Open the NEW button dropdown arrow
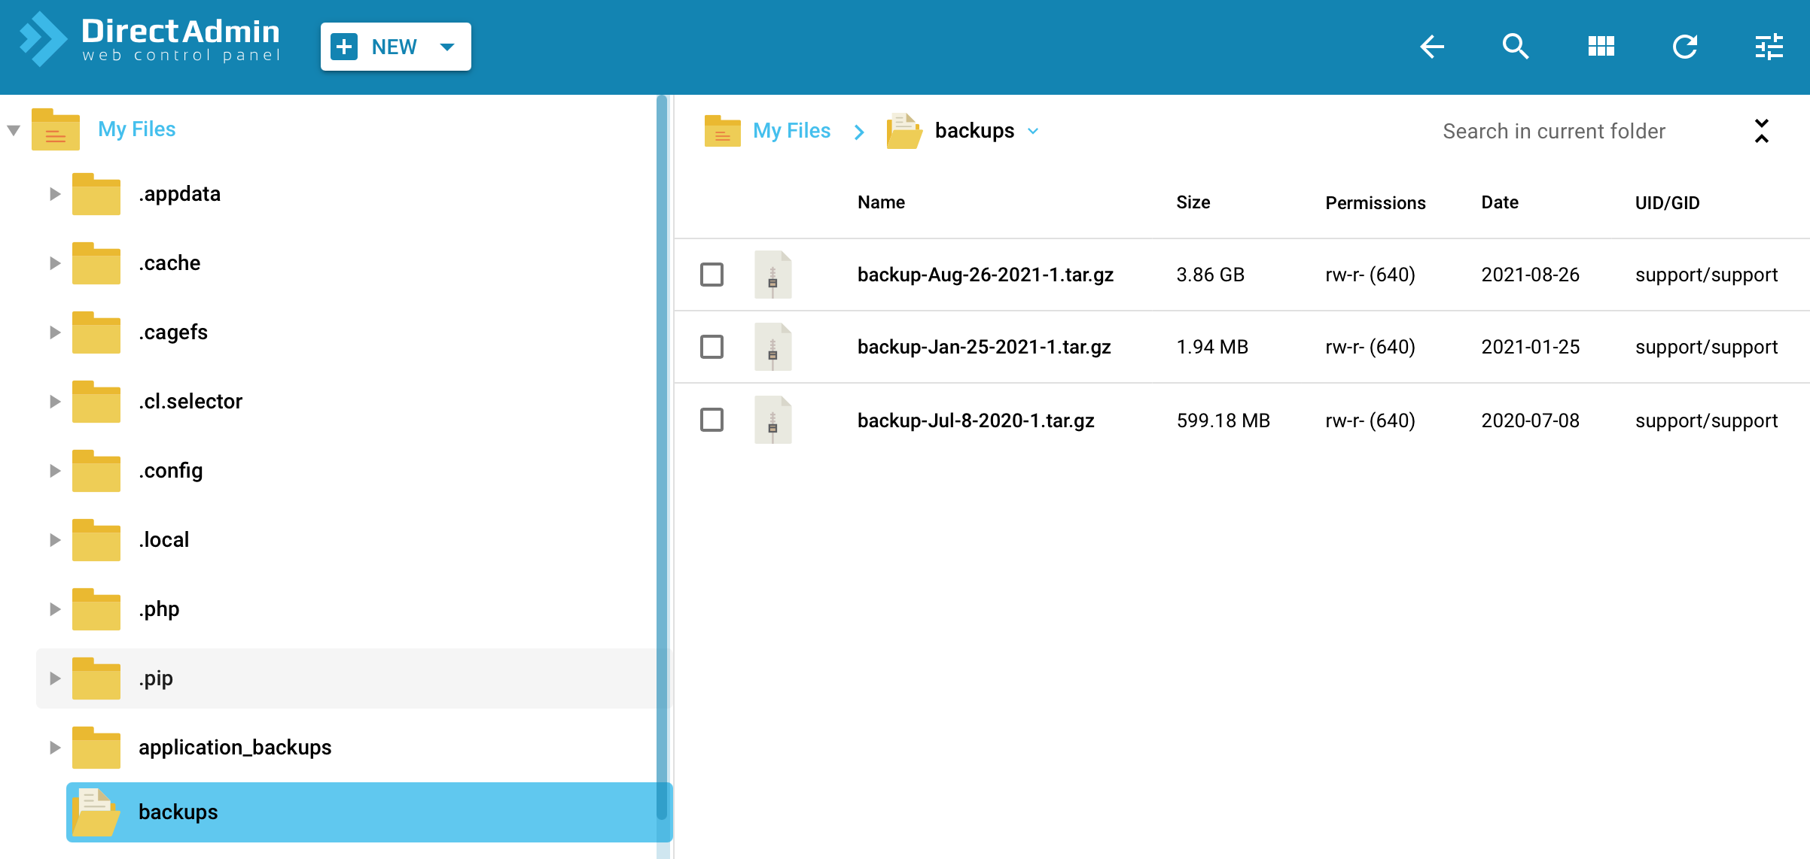The image size is (1810, 859). click(x=447, y=47)
